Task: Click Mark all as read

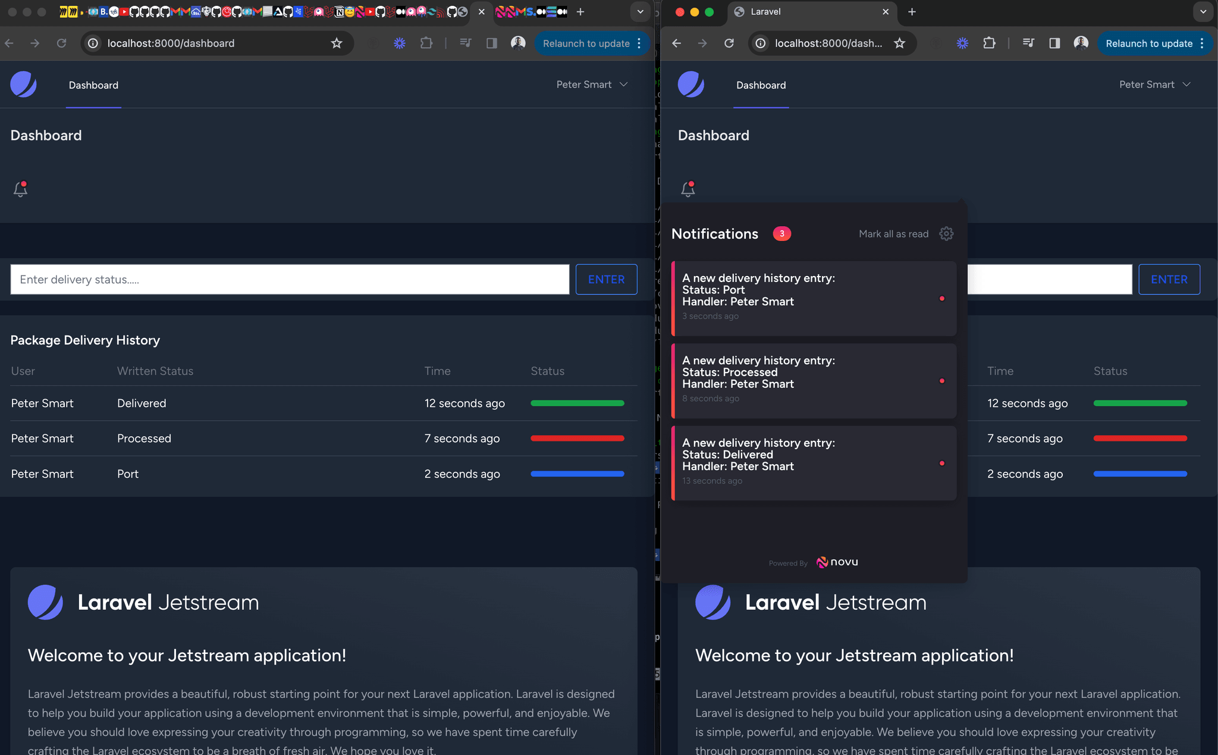Action: click(893, 233)
